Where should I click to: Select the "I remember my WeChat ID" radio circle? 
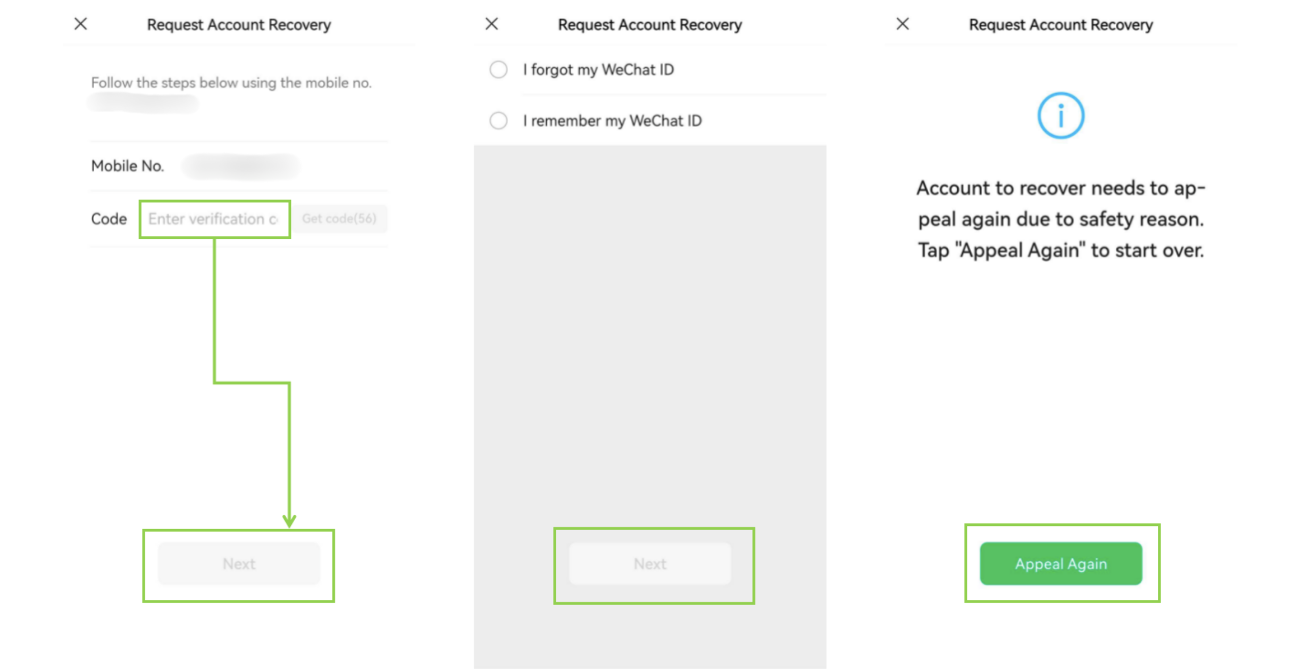(x=498, y=121)
